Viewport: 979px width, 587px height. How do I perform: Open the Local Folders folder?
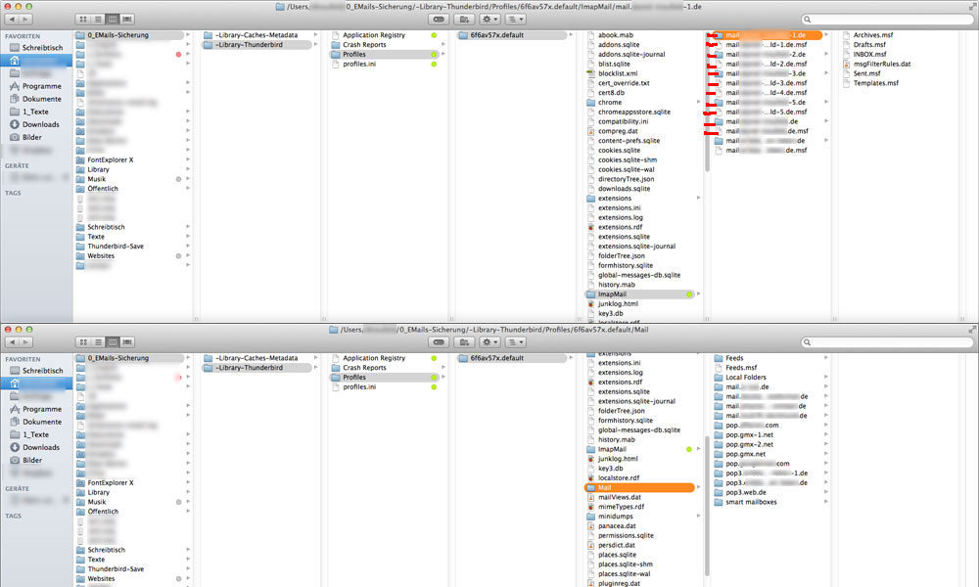tap(746, 378)
